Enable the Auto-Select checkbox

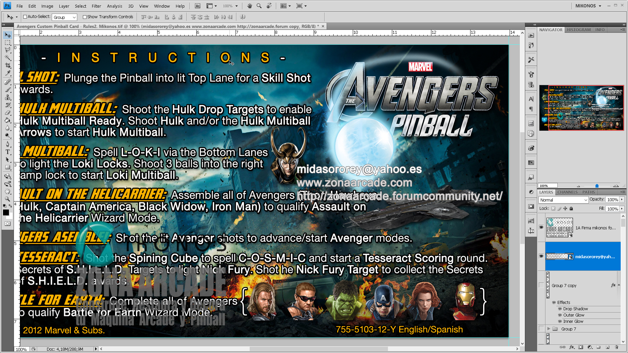pos(25,17)
